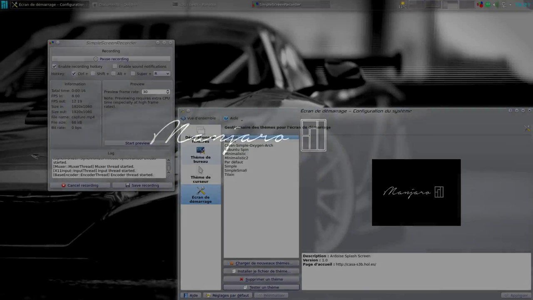Click Réglages par défaut button

point(227,295)
